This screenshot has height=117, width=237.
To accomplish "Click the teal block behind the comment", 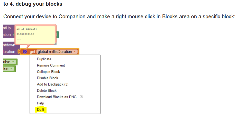I will click(57, 35).
